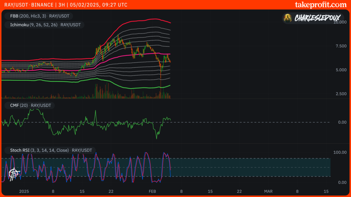
Task: Click the avatar icon beside CHARLESLEDOUX
Action: 289,18
